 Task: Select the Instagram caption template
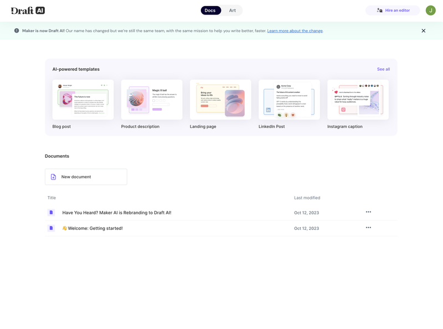(358, 100)
